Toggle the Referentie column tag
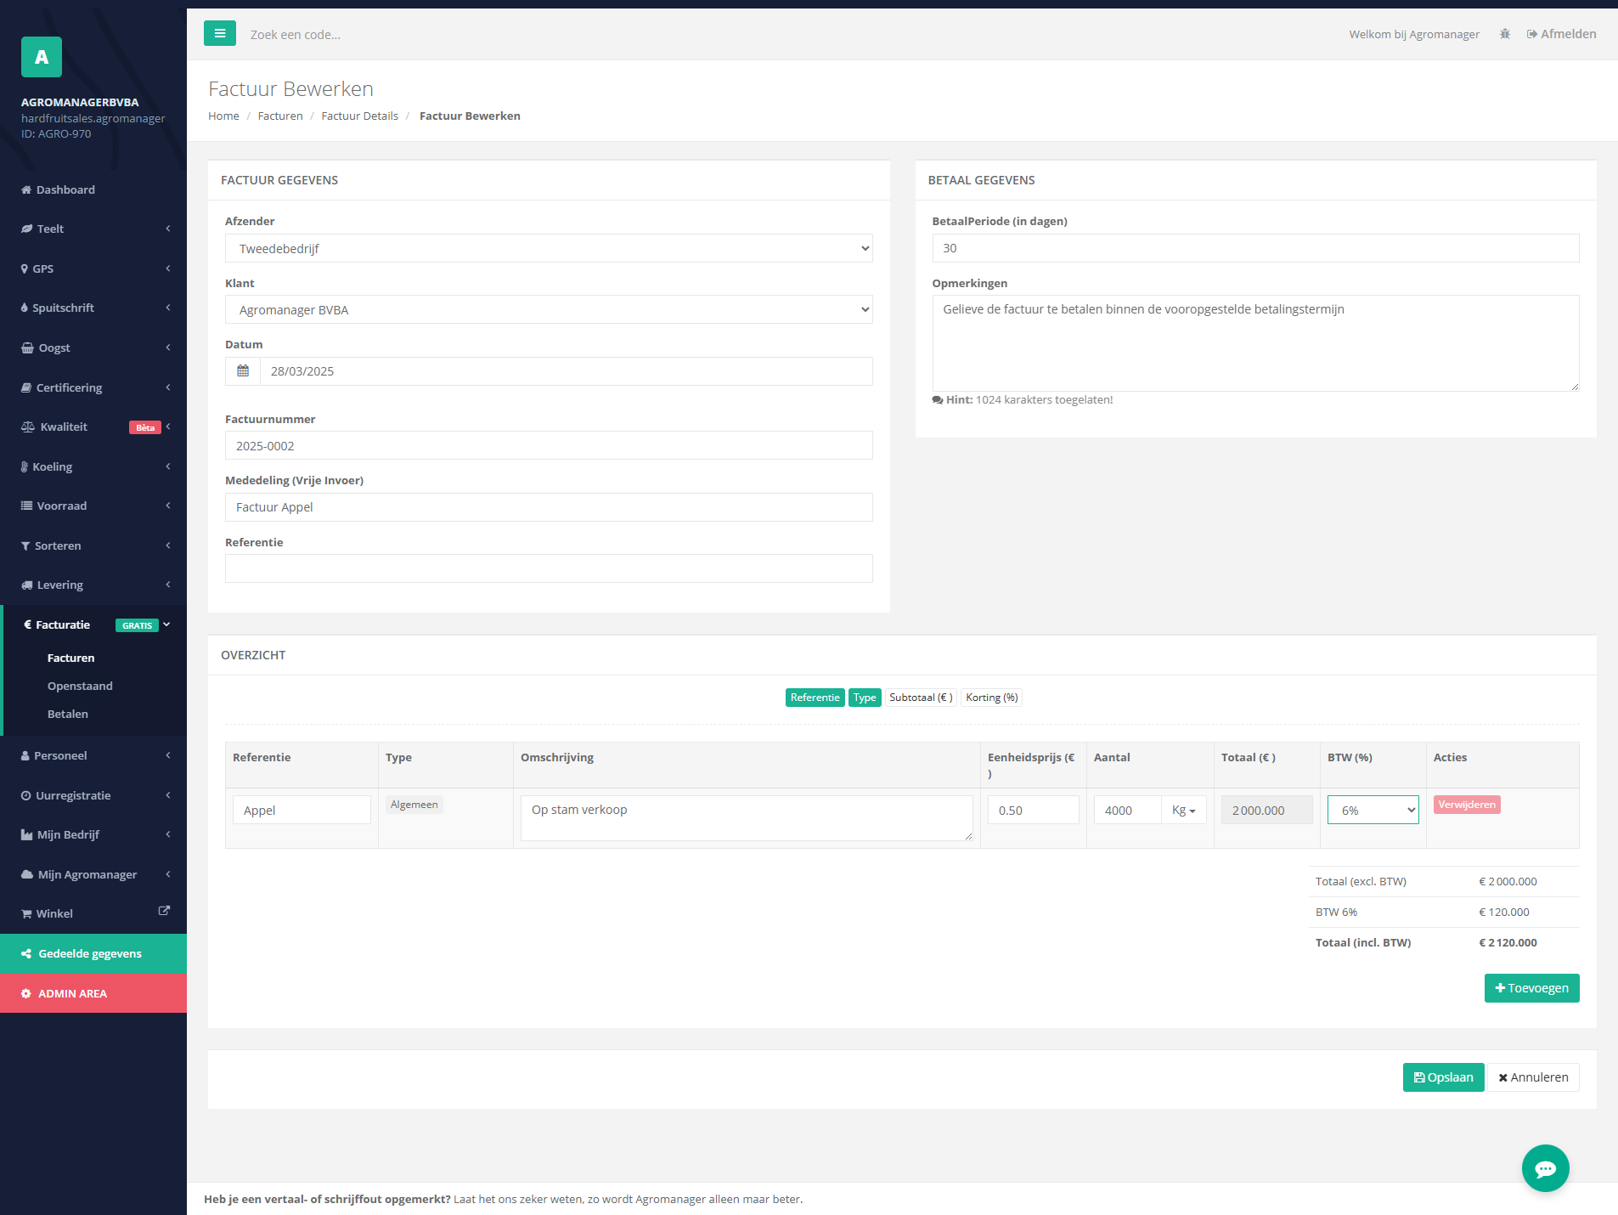This screenshot has height=1215, width=1618. (x=815, y=698)
